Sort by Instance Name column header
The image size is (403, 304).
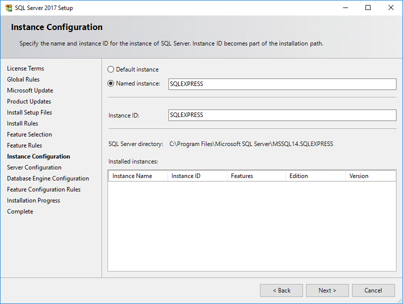click(132, 176)
